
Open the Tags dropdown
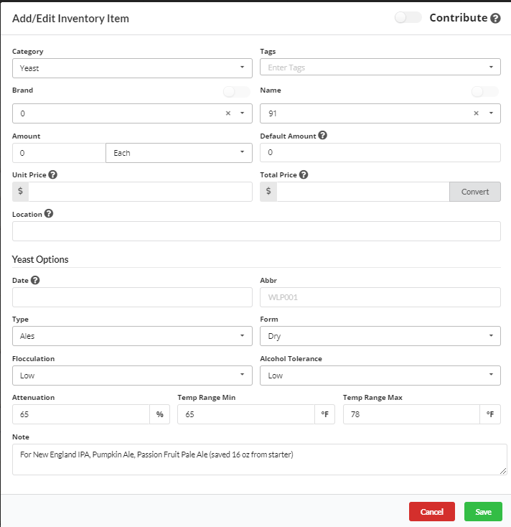tap(380, 67)
